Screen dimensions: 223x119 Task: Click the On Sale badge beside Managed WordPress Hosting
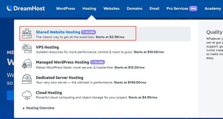pyautogui.click(x=97, y=62)
